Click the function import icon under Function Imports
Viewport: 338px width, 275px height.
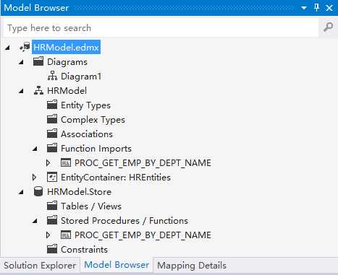point(66,163)
